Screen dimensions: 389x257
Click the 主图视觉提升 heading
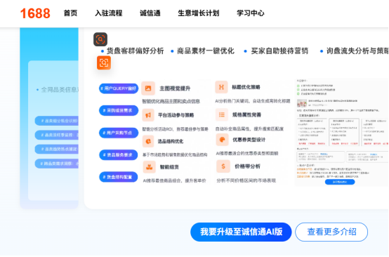pos(175,88)
